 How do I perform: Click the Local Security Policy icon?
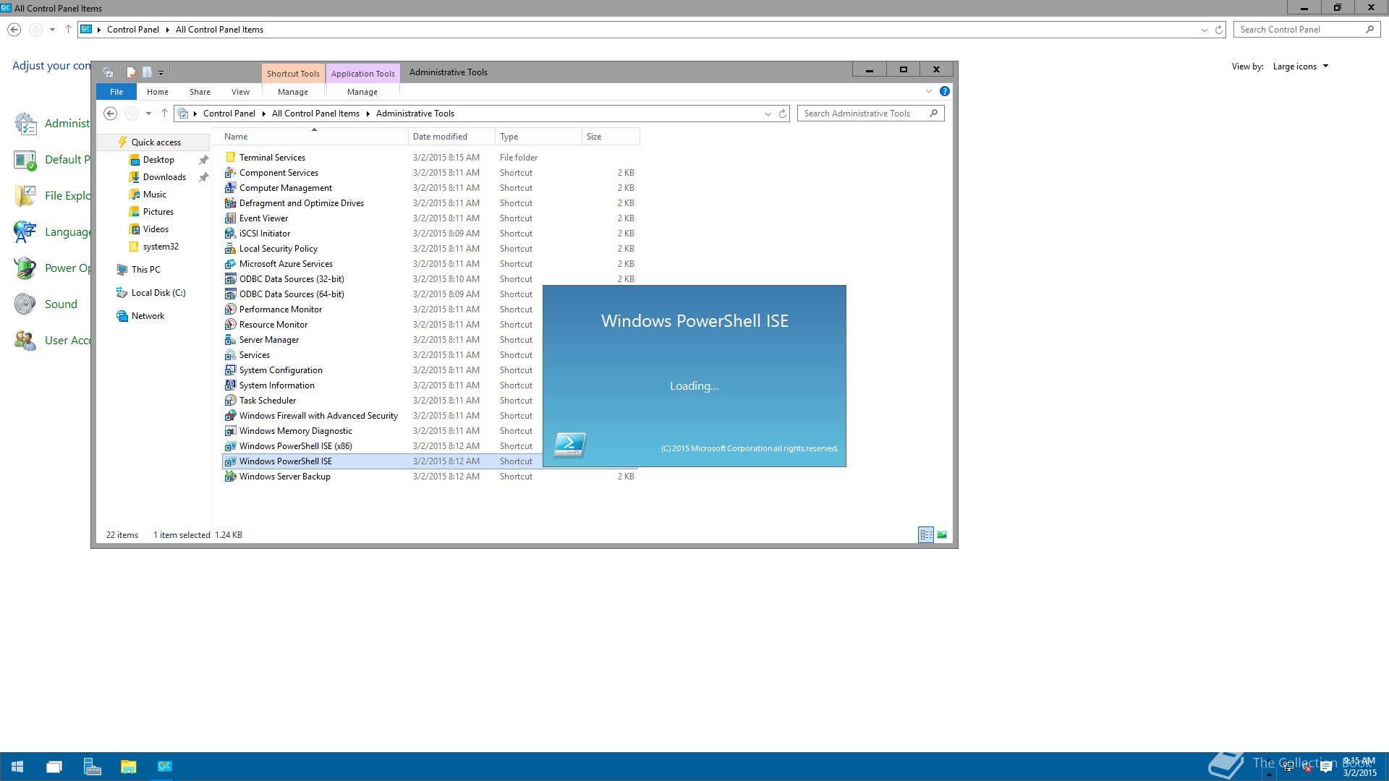click(x=230, y=249)
